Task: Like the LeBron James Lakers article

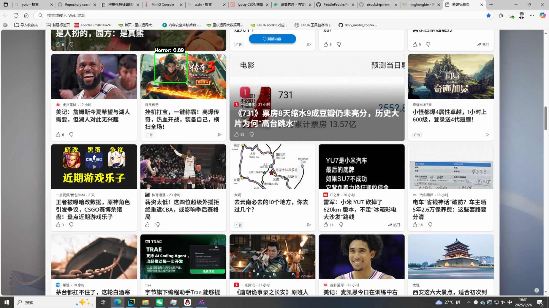Action: tap(58, 134)
